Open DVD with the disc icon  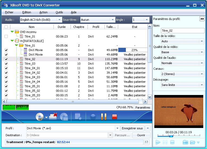[x=40, y=117]
